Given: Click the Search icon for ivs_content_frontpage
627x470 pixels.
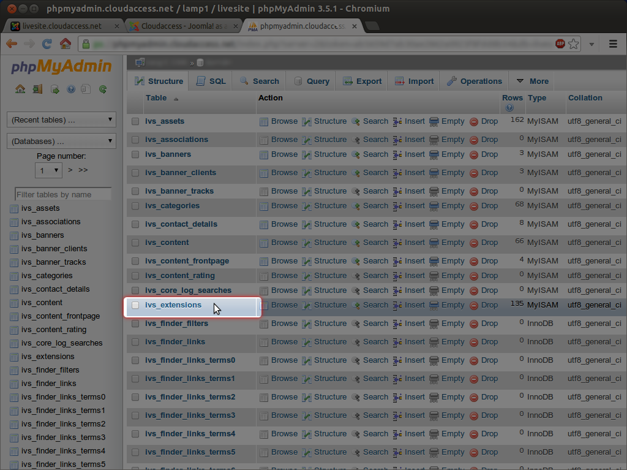Looking at the screenshot, I should click(356, 262).
